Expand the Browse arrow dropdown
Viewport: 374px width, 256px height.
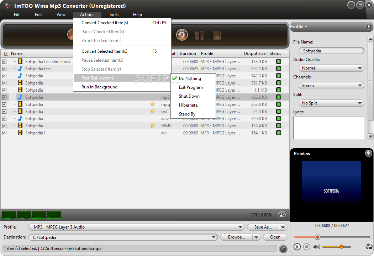tap(257, 237)
